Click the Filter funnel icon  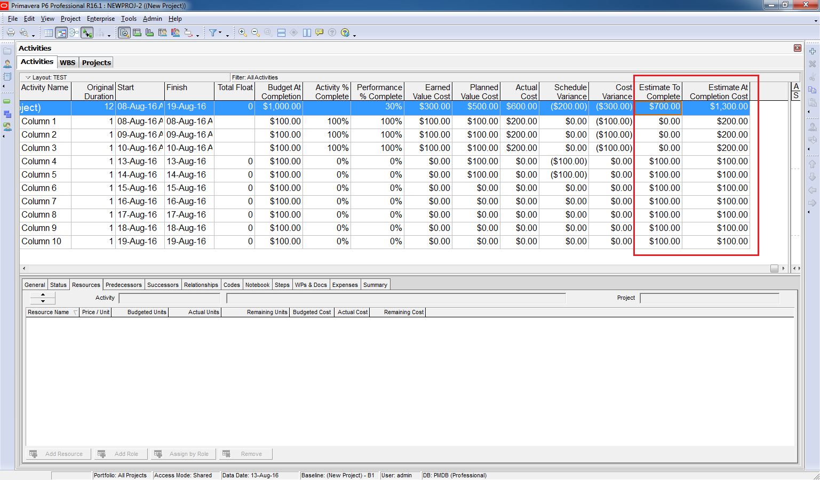pyautogui.click(x=213, y=33)
